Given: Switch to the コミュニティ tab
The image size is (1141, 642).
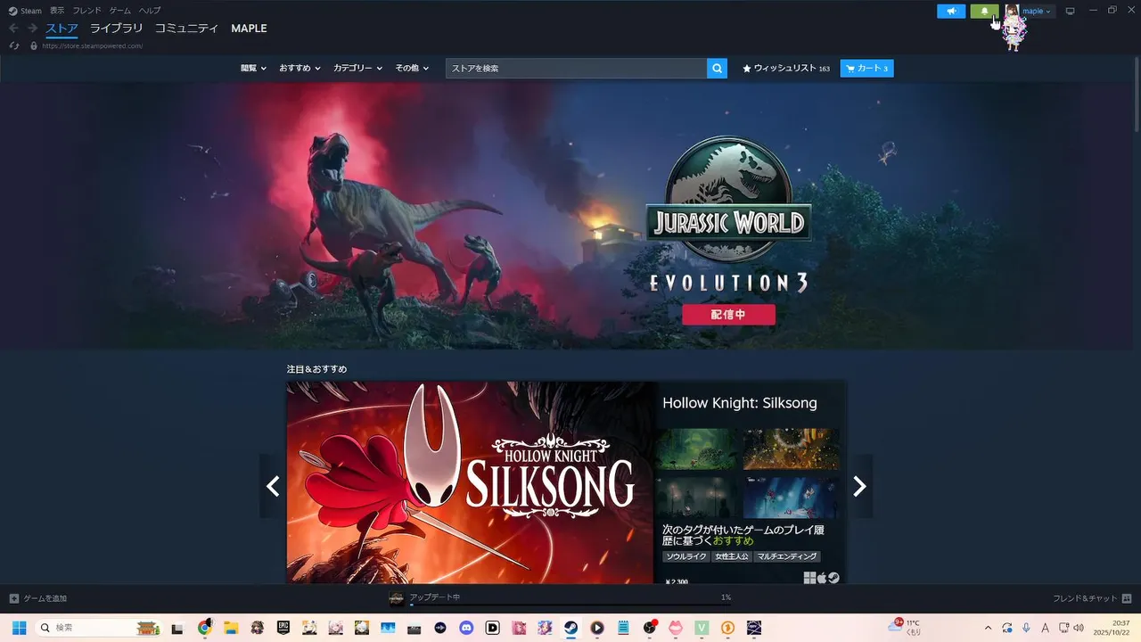Looking at the screenshot, I should pos(186,29).
